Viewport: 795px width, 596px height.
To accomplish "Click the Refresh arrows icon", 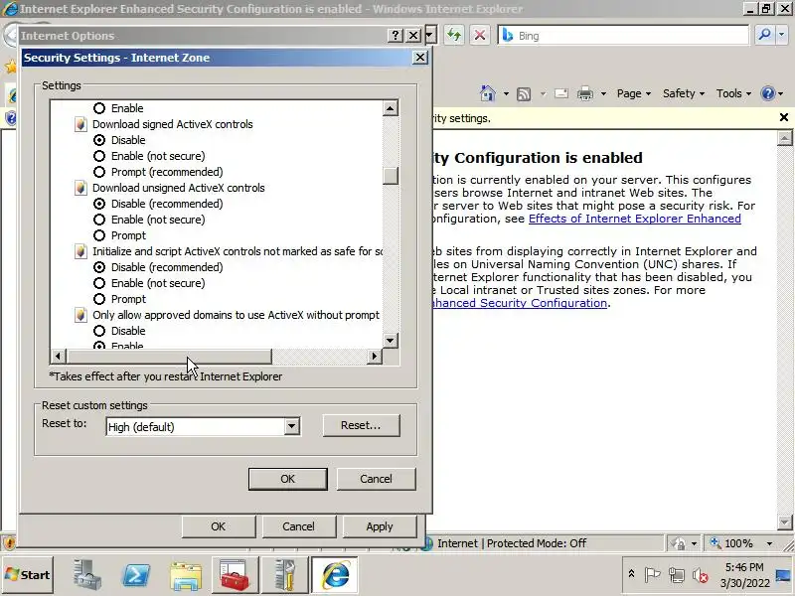I will 454,35.
